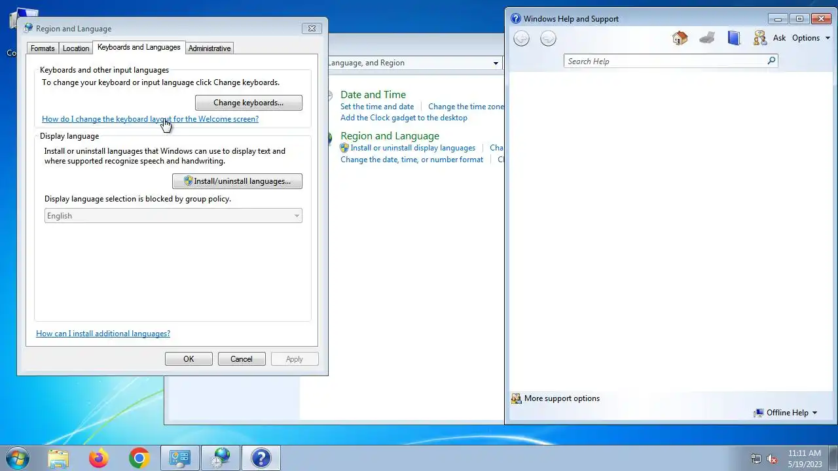838x471 pixels.
Task: Click the Help home icon
Action: coord(680,38)
